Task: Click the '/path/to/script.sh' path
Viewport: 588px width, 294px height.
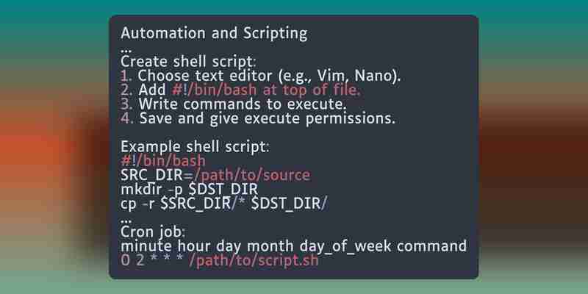Action: coord(254,261)
